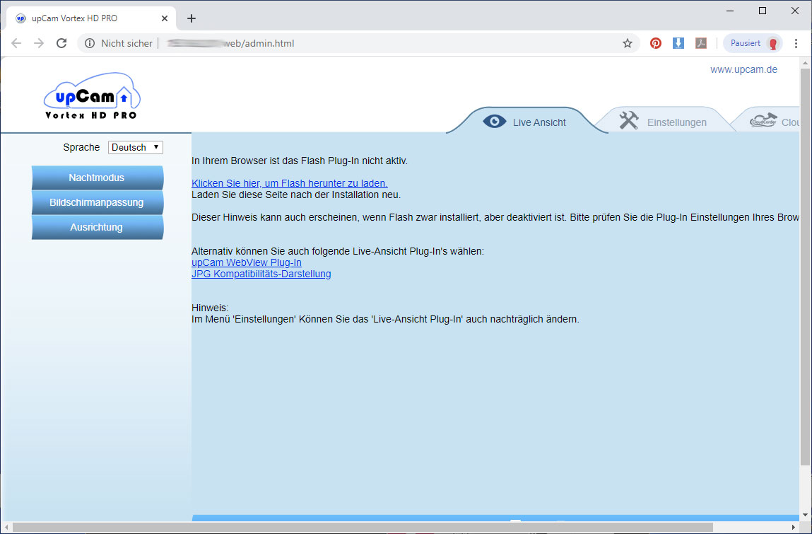Click the line starting 'Dieser Hinweis kann auch erscheinen'
Image resolution: width=812 pixels, height=534 pixels.
495,218
